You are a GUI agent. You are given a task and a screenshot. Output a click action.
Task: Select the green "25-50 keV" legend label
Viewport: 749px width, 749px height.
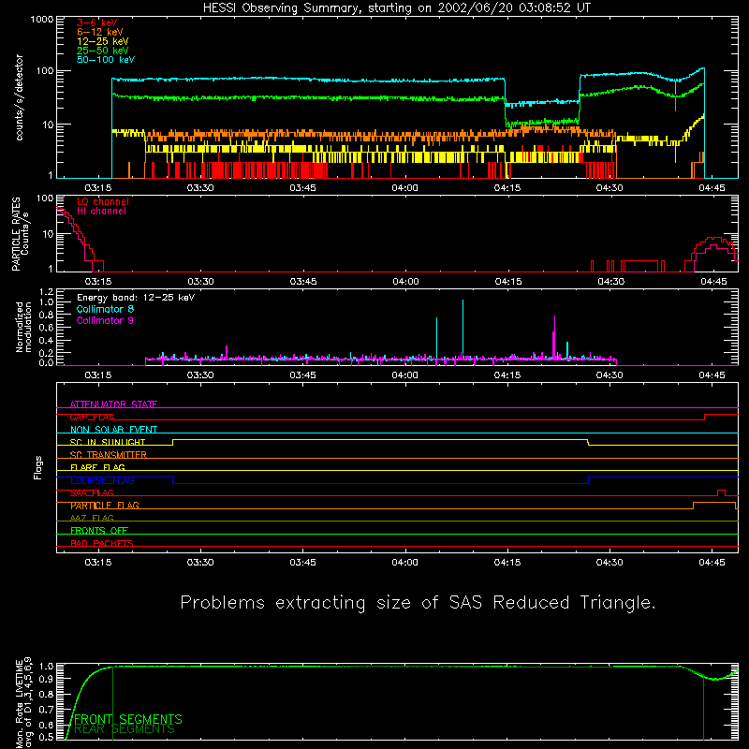coord(102,51)
